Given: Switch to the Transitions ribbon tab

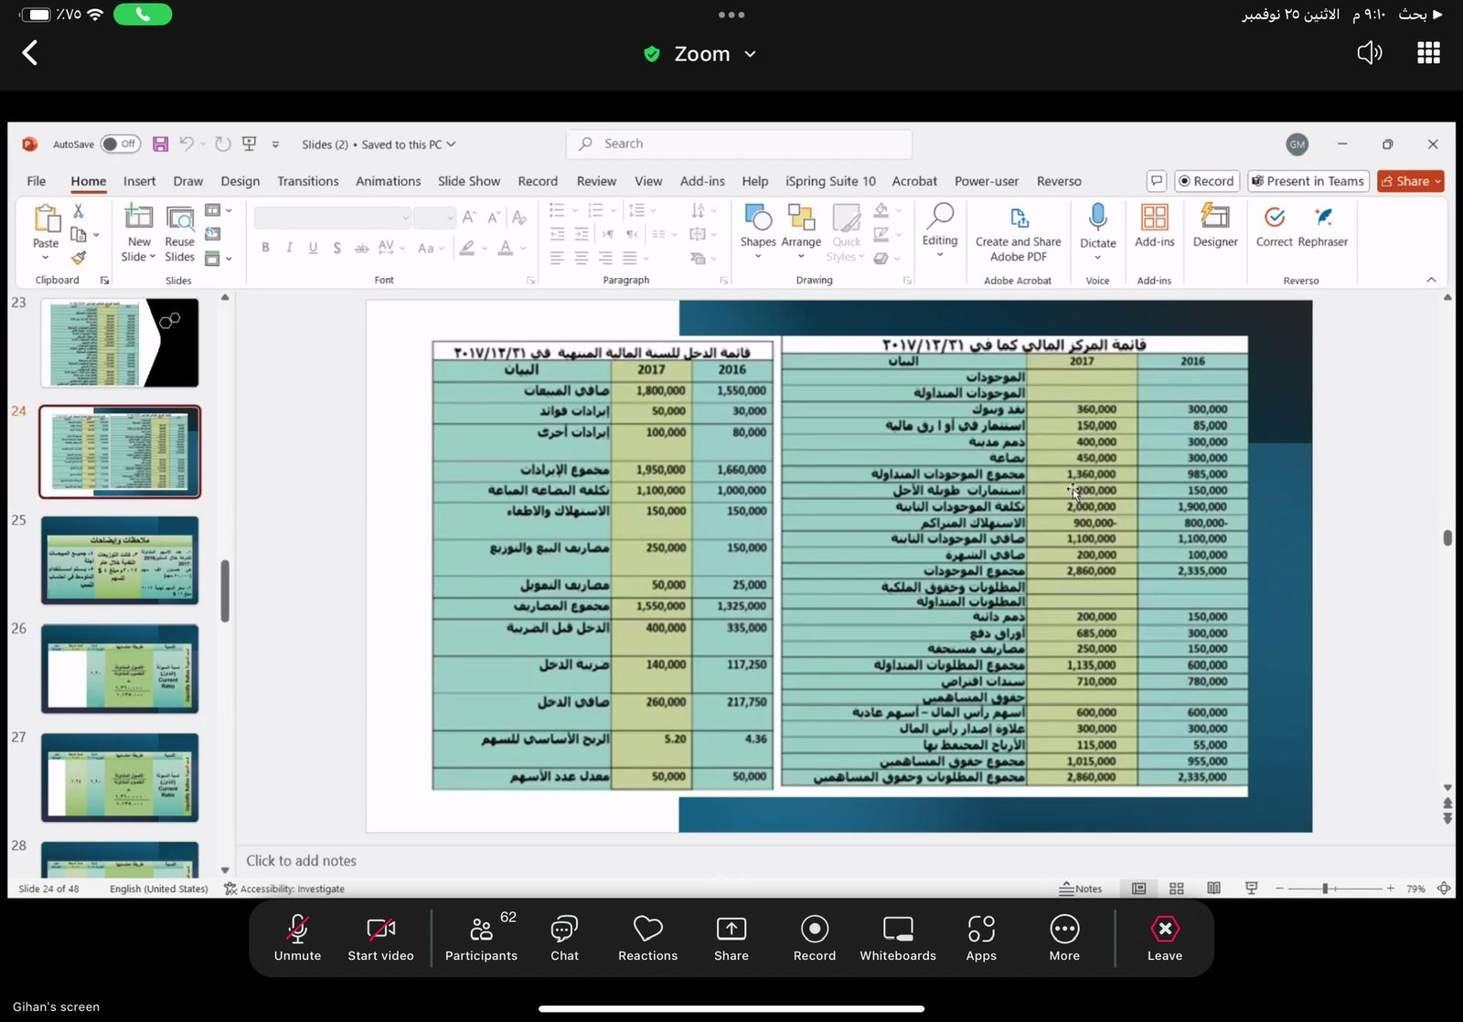Looking at the screenshot, I should pos(307,181).
